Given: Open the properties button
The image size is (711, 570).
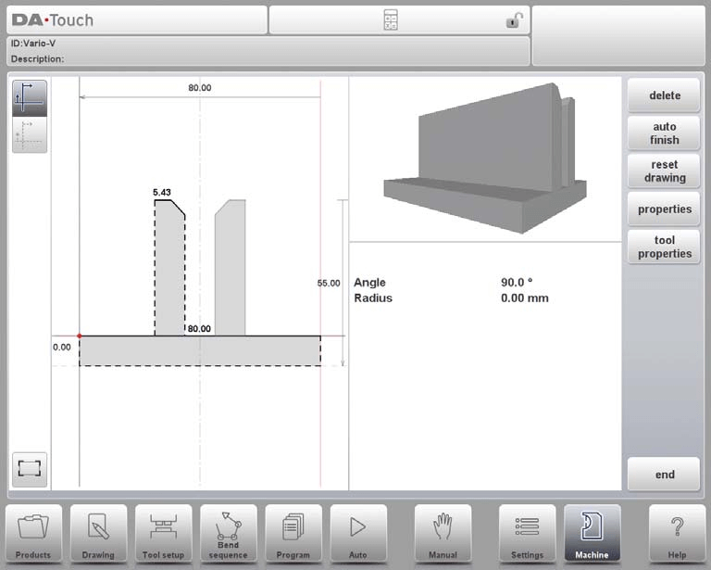Looking at the screenshot, I should coord(665,209).
